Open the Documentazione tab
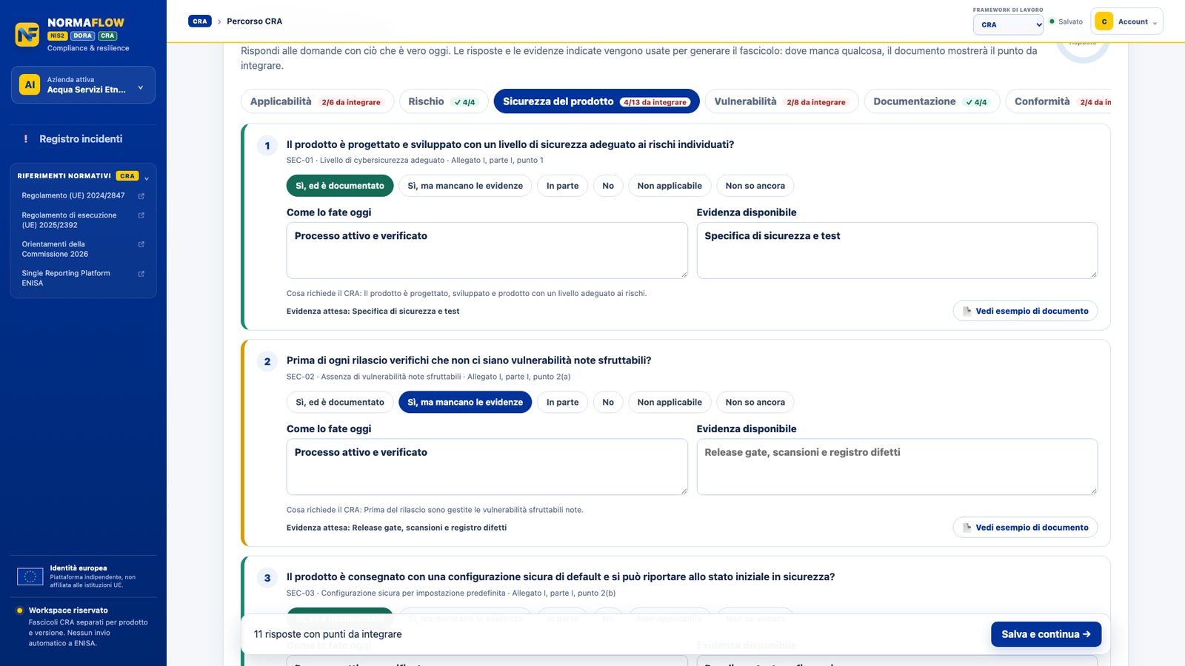Viewport: 1185px width, 666px height. coord(932,101)
